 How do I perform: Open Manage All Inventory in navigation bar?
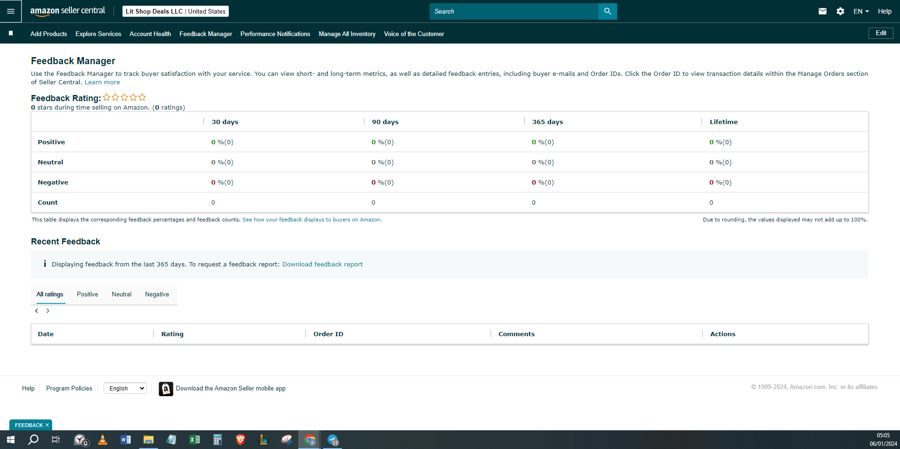point(347,34)
